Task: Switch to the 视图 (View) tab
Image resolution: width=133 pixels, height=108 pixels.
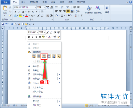Action: pyautogui.click(x=70, y=2)
